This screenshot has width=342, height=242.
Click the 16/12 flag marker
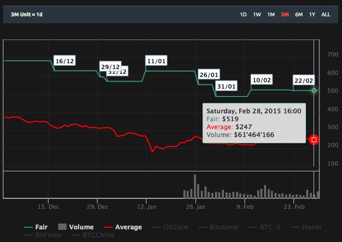64,61
